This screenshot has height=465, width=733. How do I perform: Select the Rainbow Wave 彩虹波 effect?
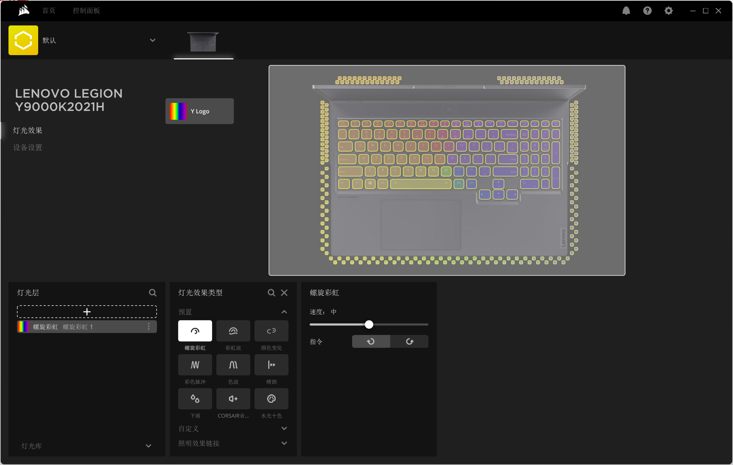click(x=233, y=331)
